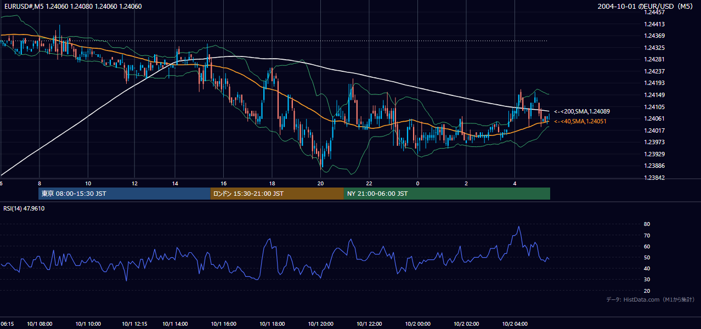Click the price axis value 1.24061

655,118
